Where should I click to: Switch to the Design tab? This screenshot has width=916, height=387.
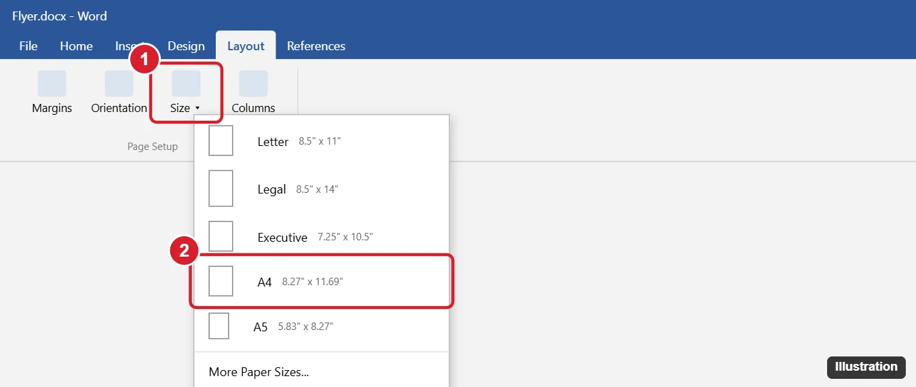click(186, 46)
